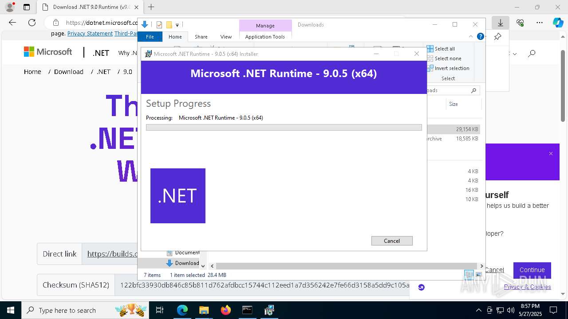Open Copilot icon in Edge
The image size is (568, 319).
click(x=558, y=23)
